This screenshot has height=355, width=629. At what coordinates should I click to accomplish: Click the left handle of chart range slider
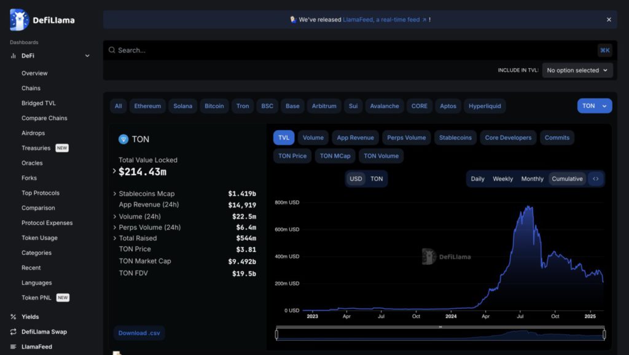(276, 334)
